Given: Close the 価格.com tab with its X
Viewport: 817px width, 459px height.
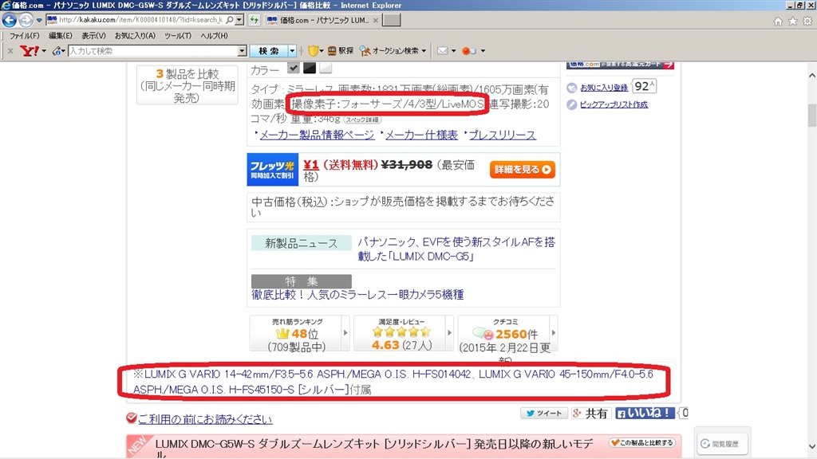Looking at the screenshot, I should 375,20.
